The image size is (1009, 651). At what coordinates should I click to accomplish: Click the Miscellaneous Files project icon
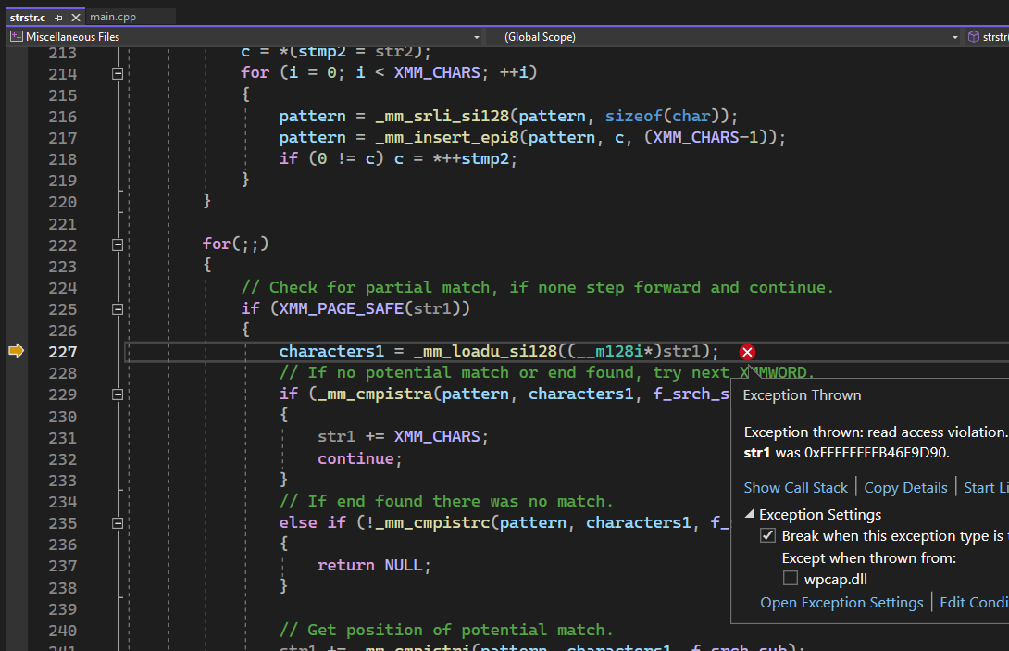(x=16, y=37)
